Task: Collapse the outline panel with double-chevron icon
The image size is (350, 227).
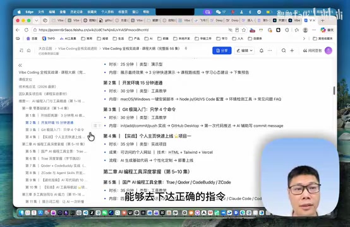Action: 20,66
